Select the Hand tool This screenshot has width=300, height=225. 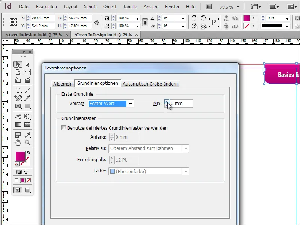[18, 143]
